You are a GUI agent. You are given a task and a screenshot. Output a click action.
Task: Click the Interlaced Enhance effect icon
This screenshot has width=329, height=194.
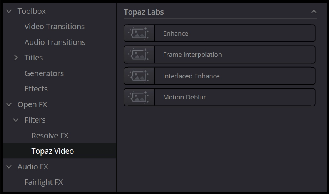[139, 76]
